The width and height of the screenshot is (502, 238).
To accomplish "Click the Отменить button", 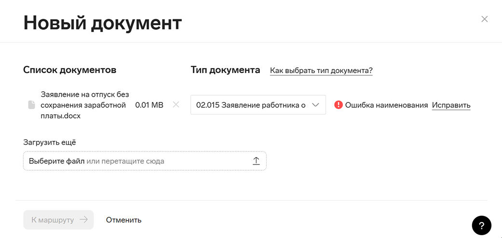I will [x=124, y=220].
